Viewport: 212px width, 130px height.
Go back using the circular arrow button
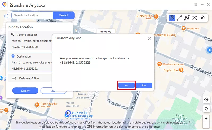(x=6, y=16)
